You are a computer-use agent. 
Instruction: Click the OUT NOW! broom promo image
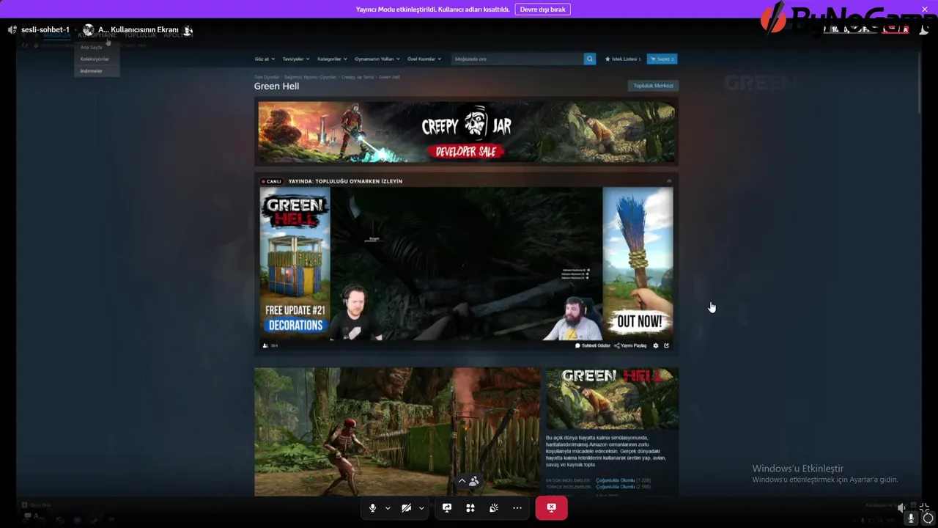[x=638, y=263]
